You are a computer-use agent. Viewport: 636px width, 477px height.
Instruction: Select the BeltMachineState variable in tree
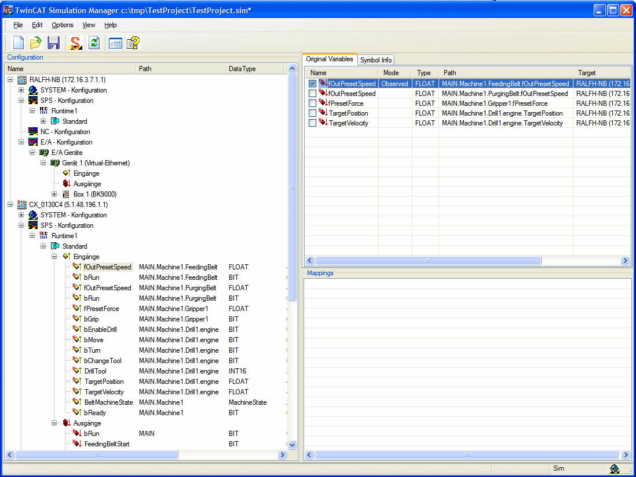coord(108,402)
